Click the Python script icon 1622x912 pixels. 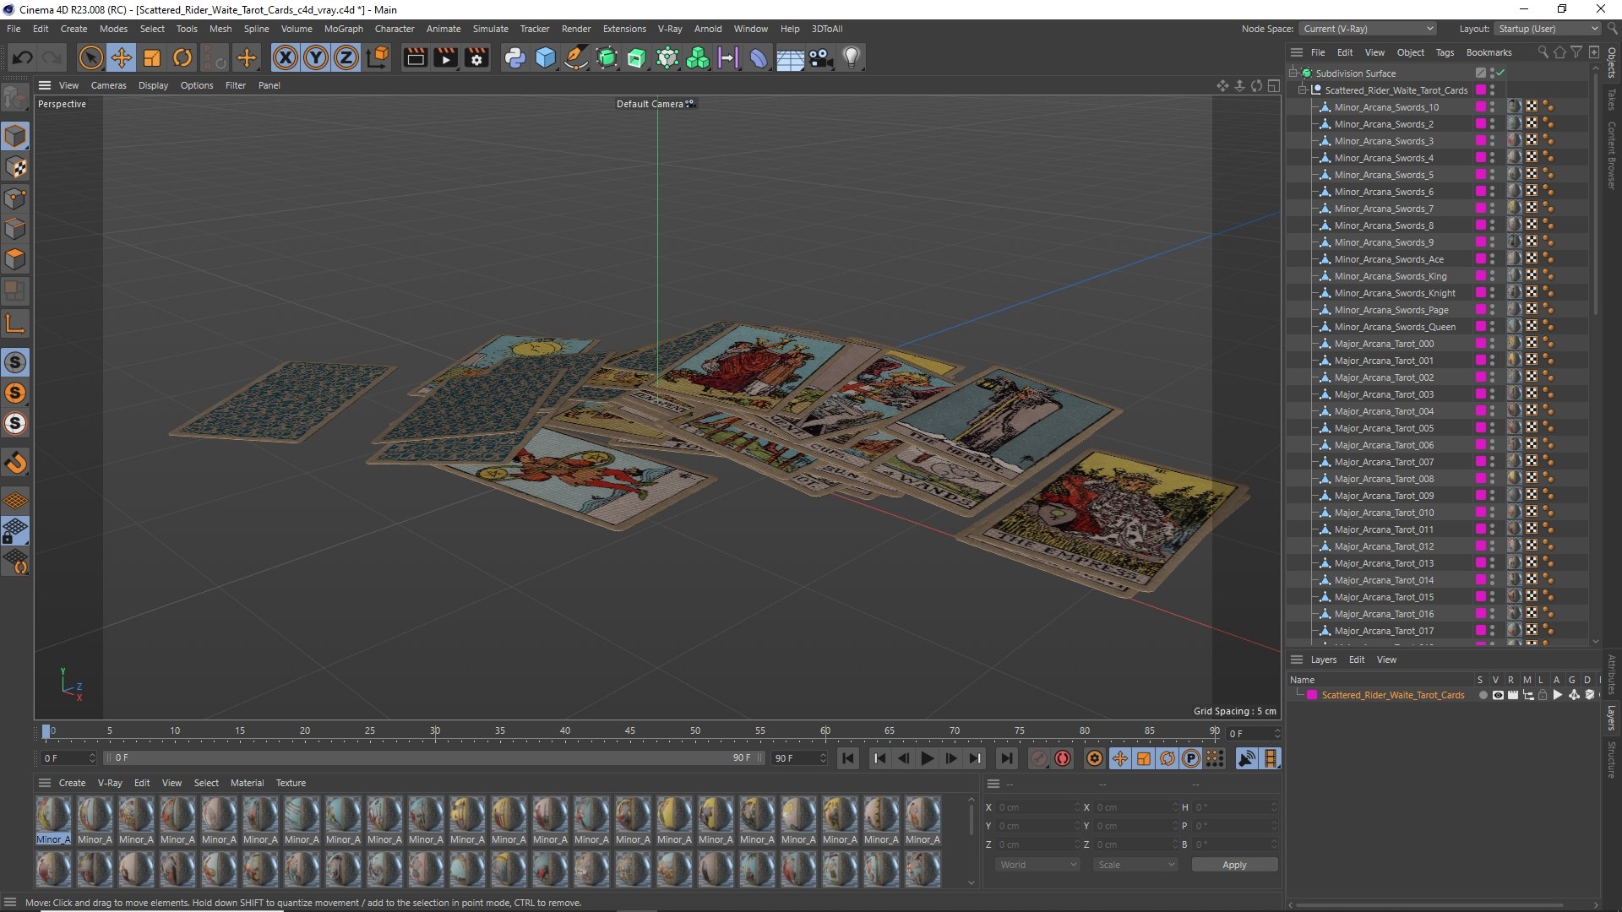[x=514, y=57]
